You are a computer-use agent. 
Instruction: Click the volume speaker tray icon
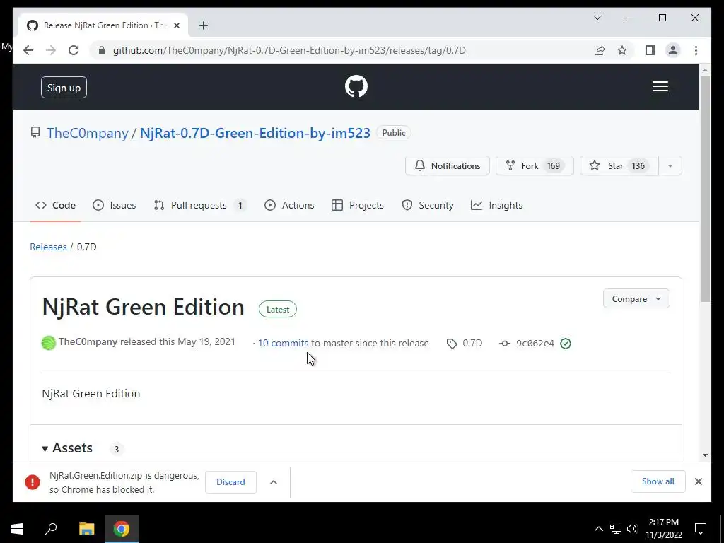point(632,529)
